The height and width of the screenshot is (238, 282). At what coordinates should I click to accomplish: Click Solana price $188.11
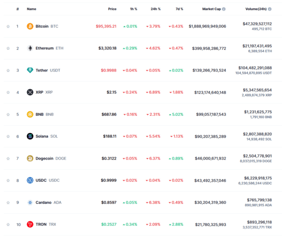click(110, 136)
